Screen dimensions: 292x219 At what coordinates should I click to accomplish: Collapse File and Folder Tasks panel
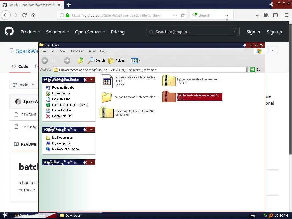92,80
